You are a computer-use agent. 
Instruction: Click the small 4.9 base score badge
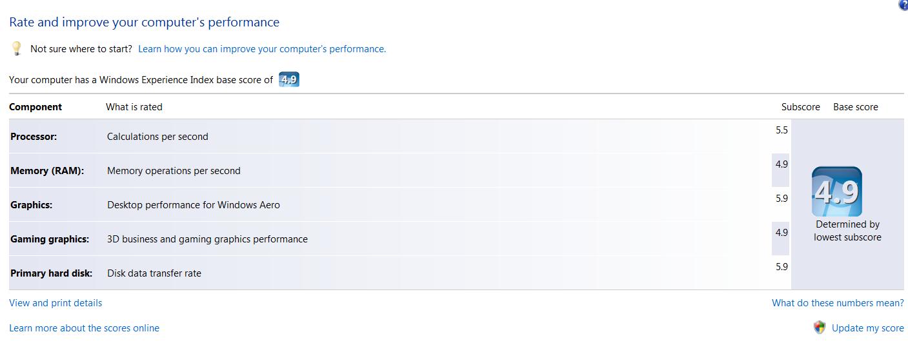click(289, 80)
